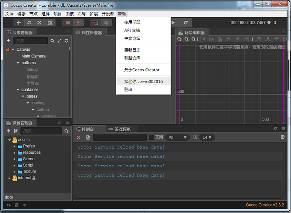Create new asset with assets plus button

(9, 131)
